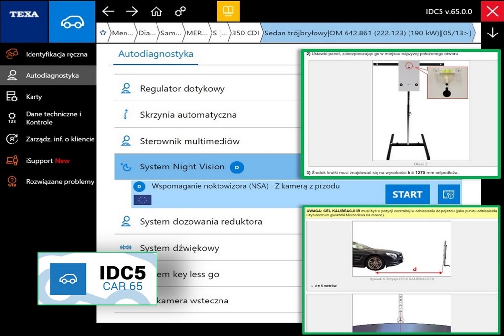504x336 pixels.
Task: Open Rozwiązane problemy in the sidebar
Action: tap(48, 181)
